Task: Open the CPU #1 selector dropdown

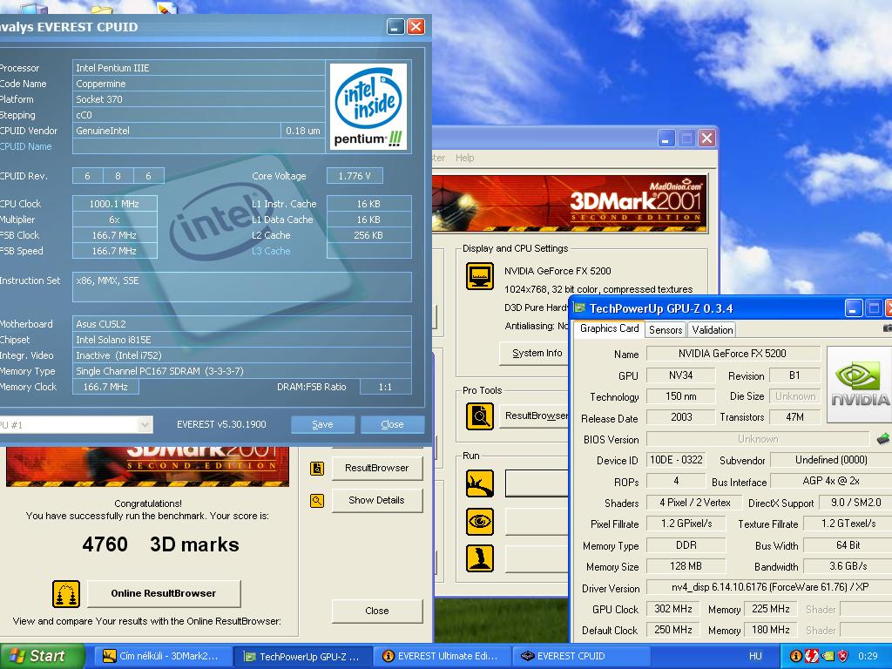Action: point(145,424)
